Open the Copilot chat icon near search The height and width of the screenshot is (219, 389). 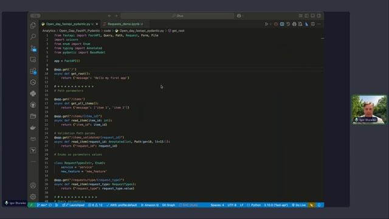click(239, 16)
